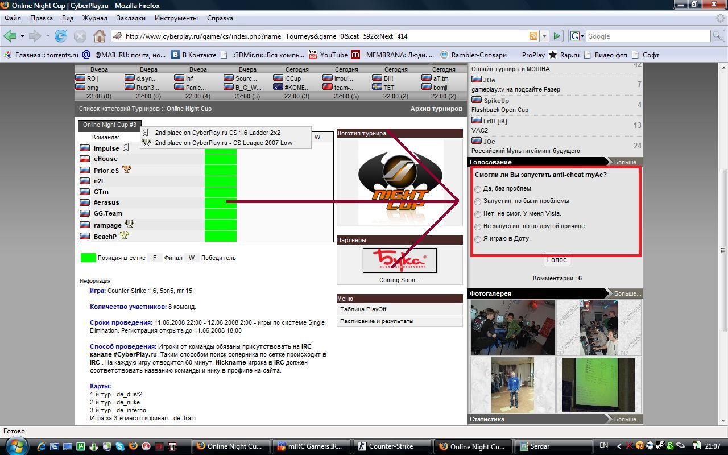
Task: Open the Forward history dropdown arrow
Action: point(48,36)
